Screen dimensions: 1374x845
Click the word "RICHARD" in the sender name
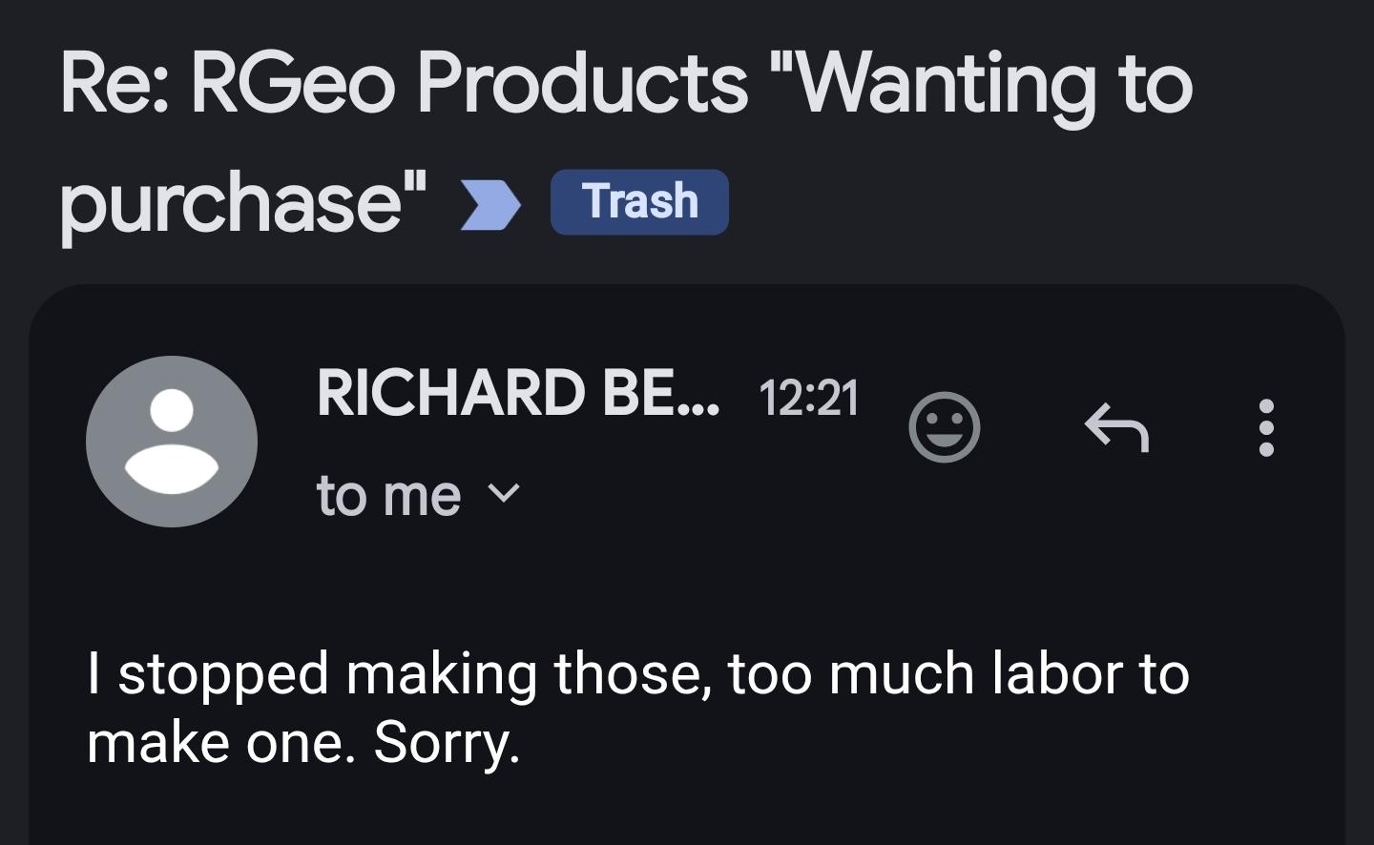(450, 393)
